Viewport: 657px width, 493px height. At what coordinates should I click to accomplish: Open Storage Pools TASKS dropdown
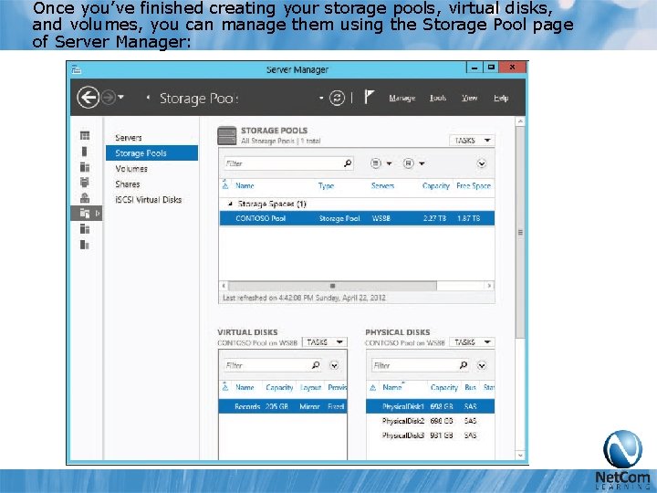[x=472, y=141]
